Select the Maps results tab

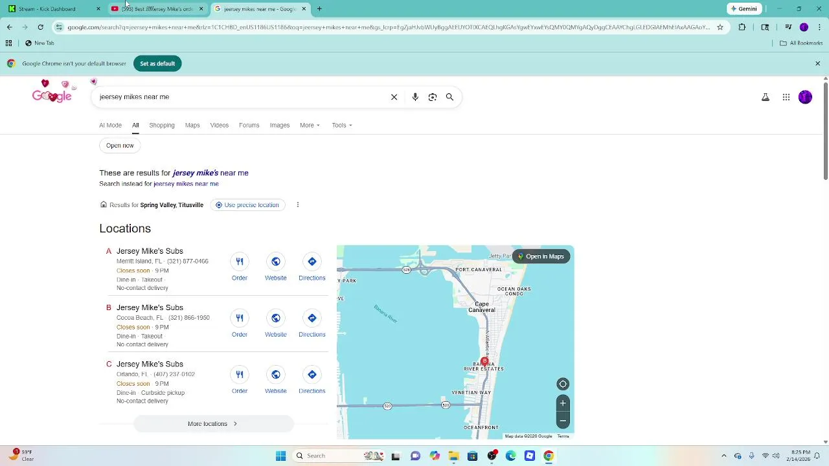[x=192, y=126]
